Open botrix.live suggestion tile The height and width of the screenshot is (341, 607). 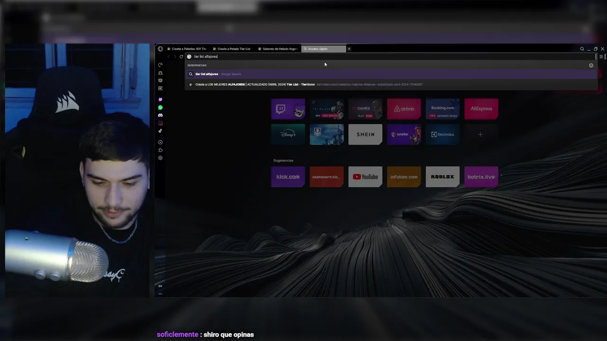(x=481, y=177)
